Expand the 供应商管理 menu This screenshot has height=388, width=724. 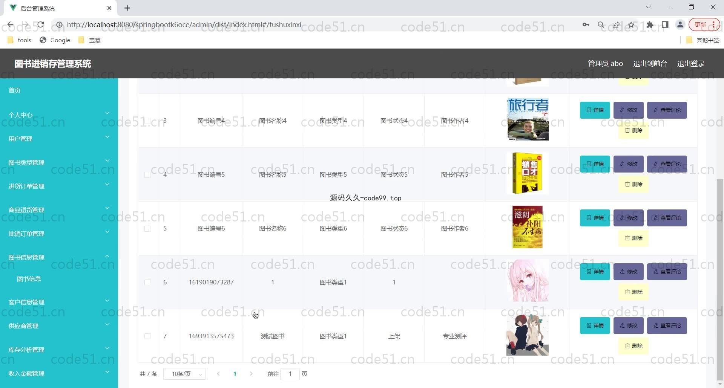pyautogui.click(x=59, y=325)
